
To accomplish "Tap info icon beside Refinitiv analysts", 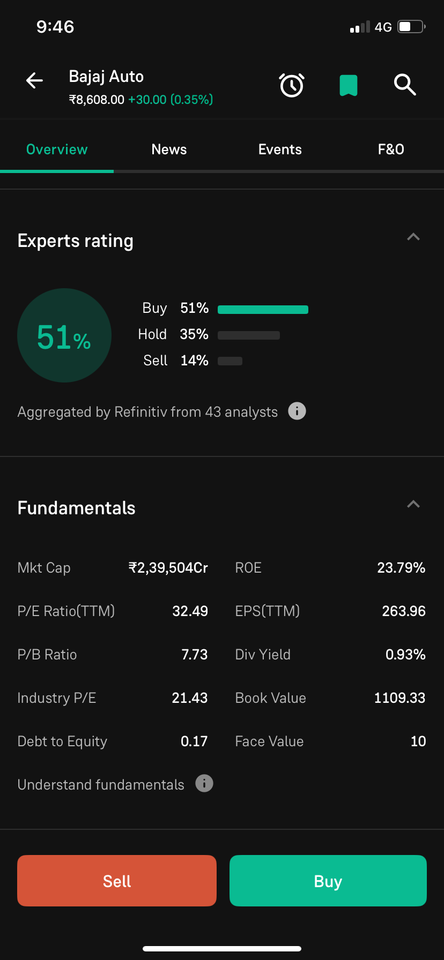I will (x=297, y=411).
